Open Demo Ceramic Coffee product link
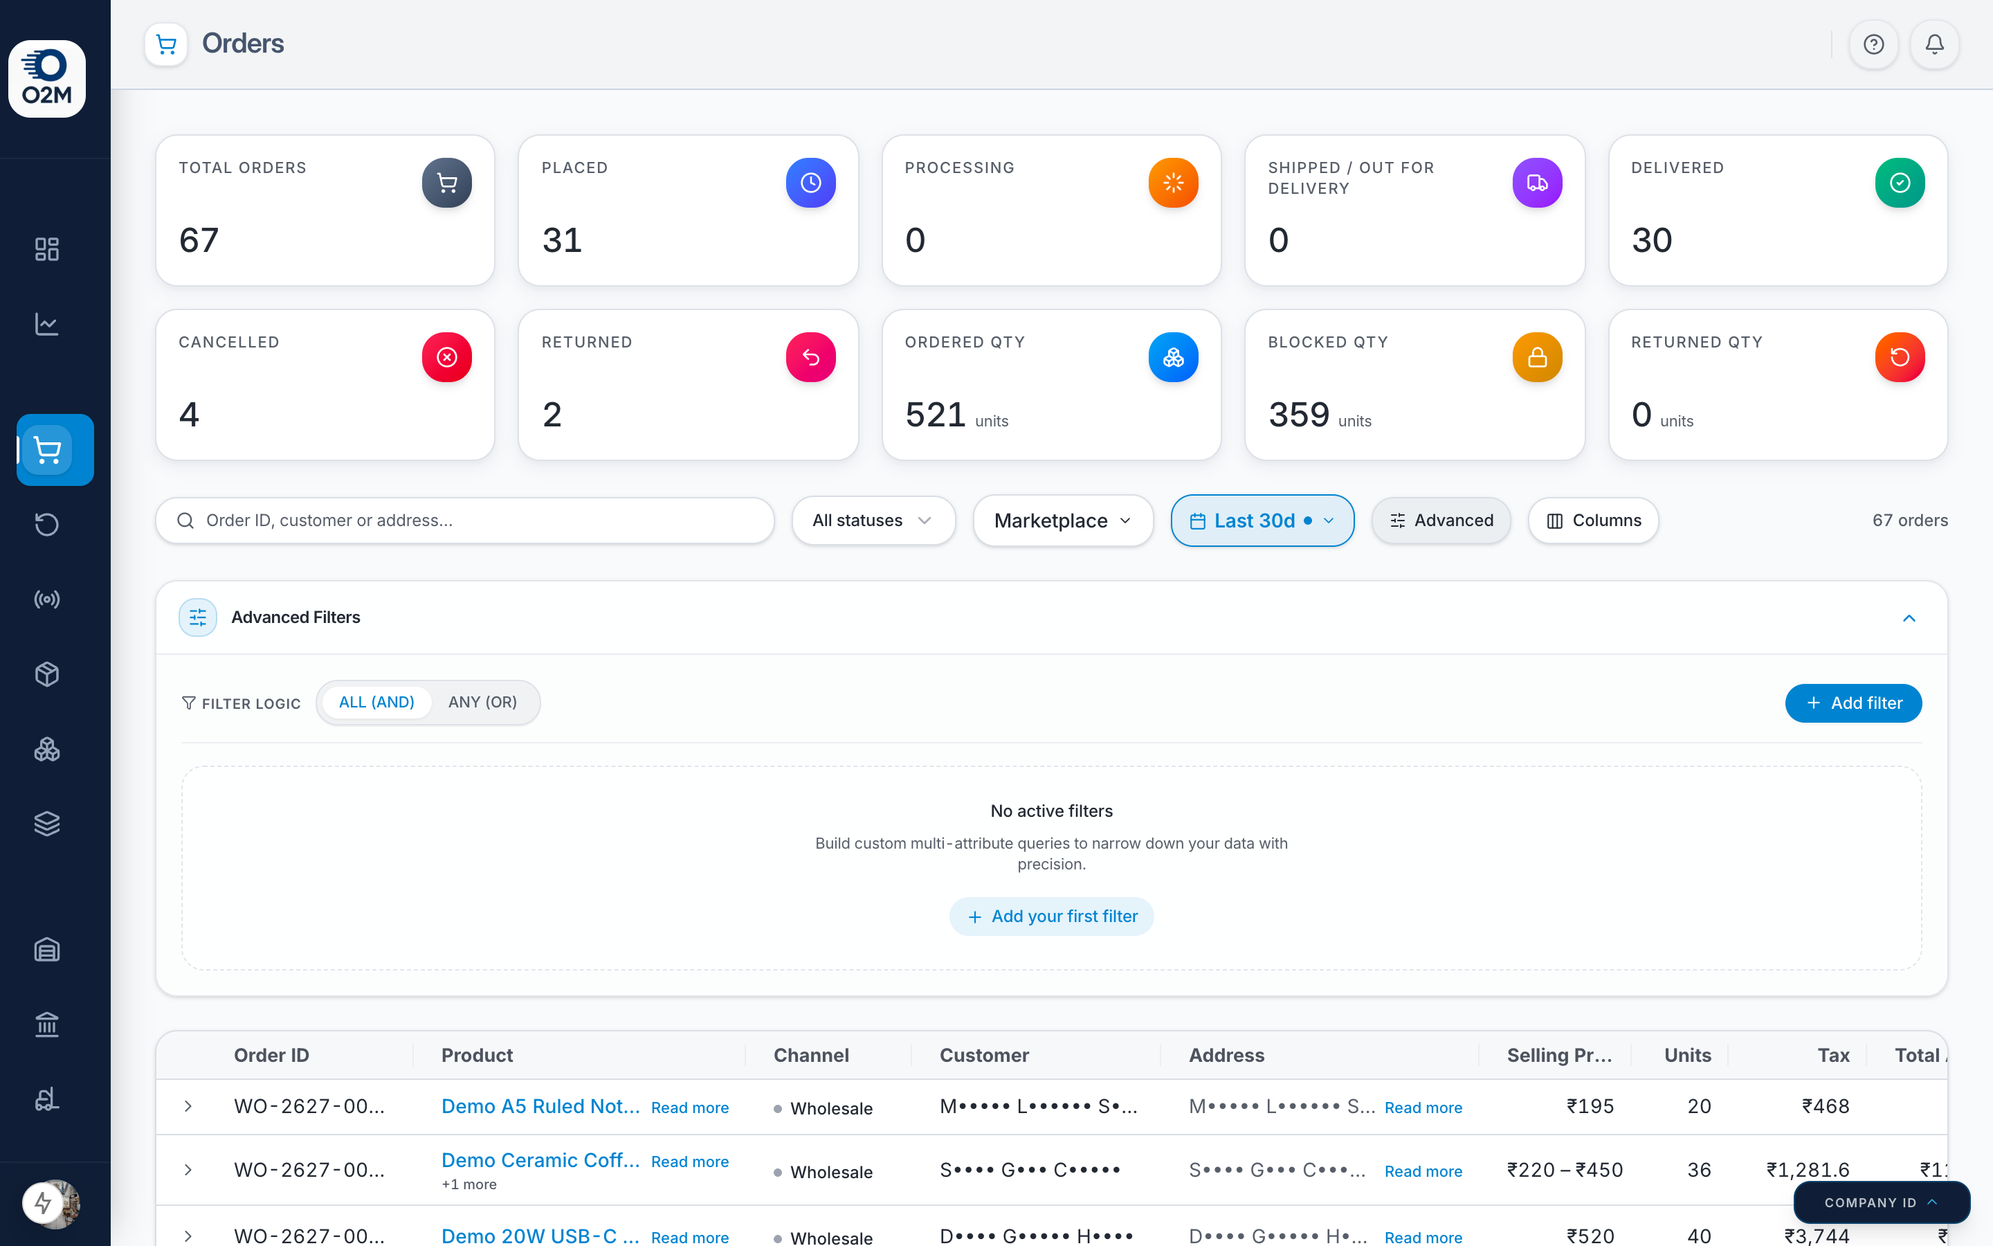Screen dimensions: 1993x1246 pyautogui.click(x=540, y=1159)
